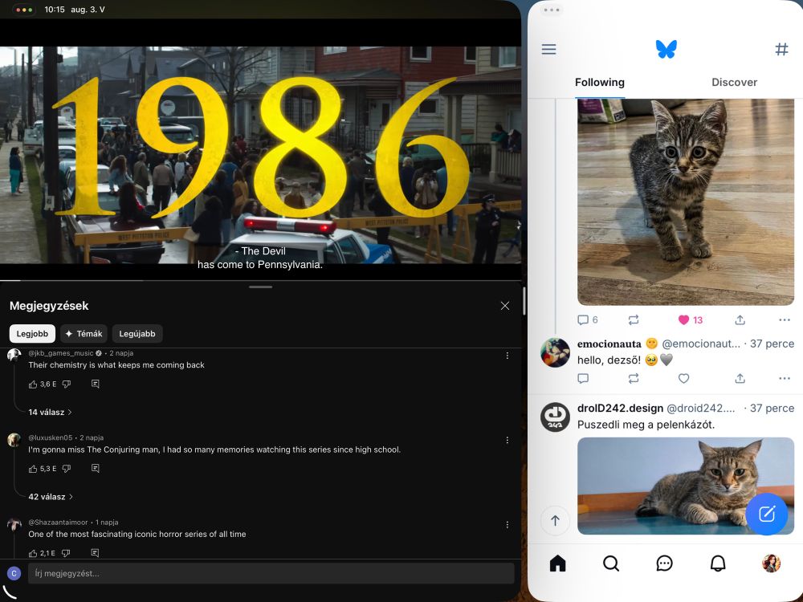Viewport: 803px width, 602px height.
Task: Close the Megjegyzések comments panel
Action: pyautogui.click(x=505, y=306)
